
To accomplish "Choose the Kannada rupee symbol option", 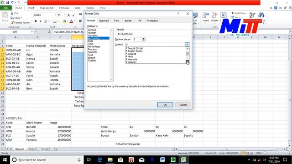I will 131,59.
